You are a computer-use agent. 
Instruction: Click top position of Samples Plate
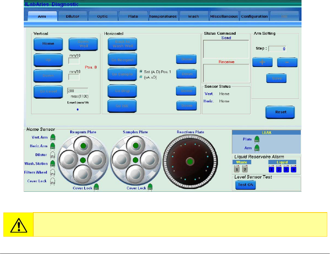(x=135, y=146)
